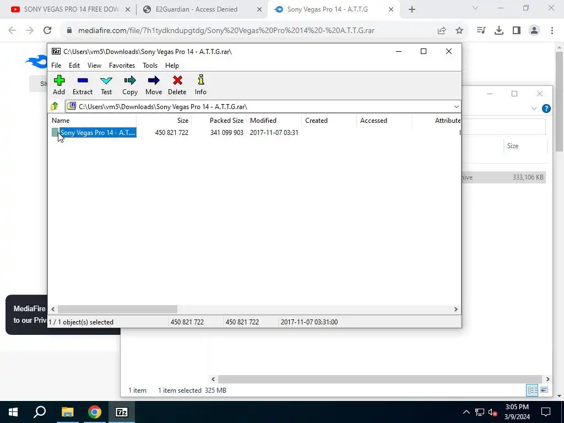Expand the Explorer ribbon chevron

[x=534, y=109]
